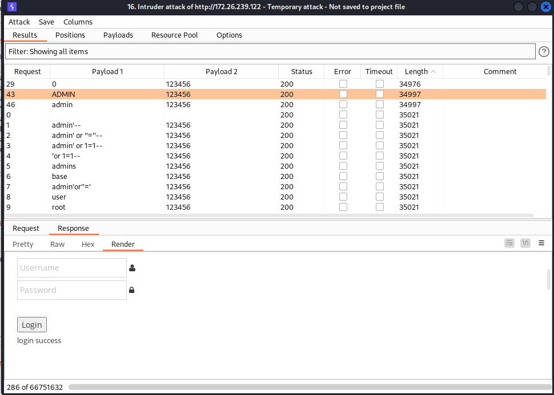554x395 pixels.
Task: Select the Pretty view tab
Action: [23, 245]
